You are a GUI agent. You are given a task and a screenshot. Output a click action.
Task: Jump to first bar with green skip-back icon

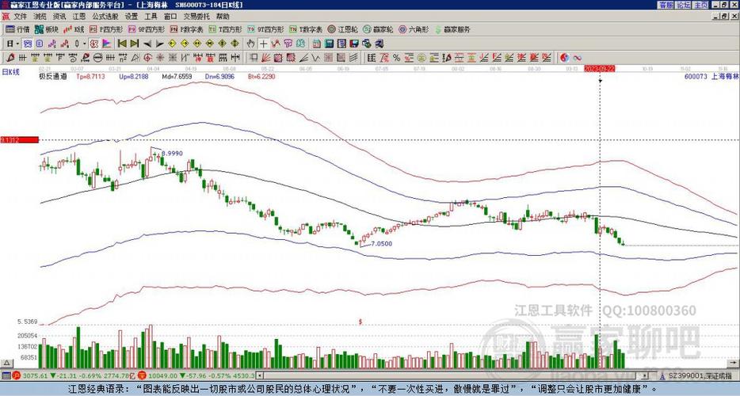(x=122, y=44)
